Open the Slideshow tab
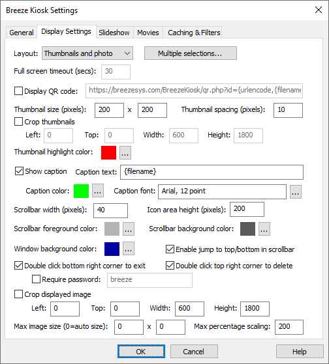 [x=114, y=33]
